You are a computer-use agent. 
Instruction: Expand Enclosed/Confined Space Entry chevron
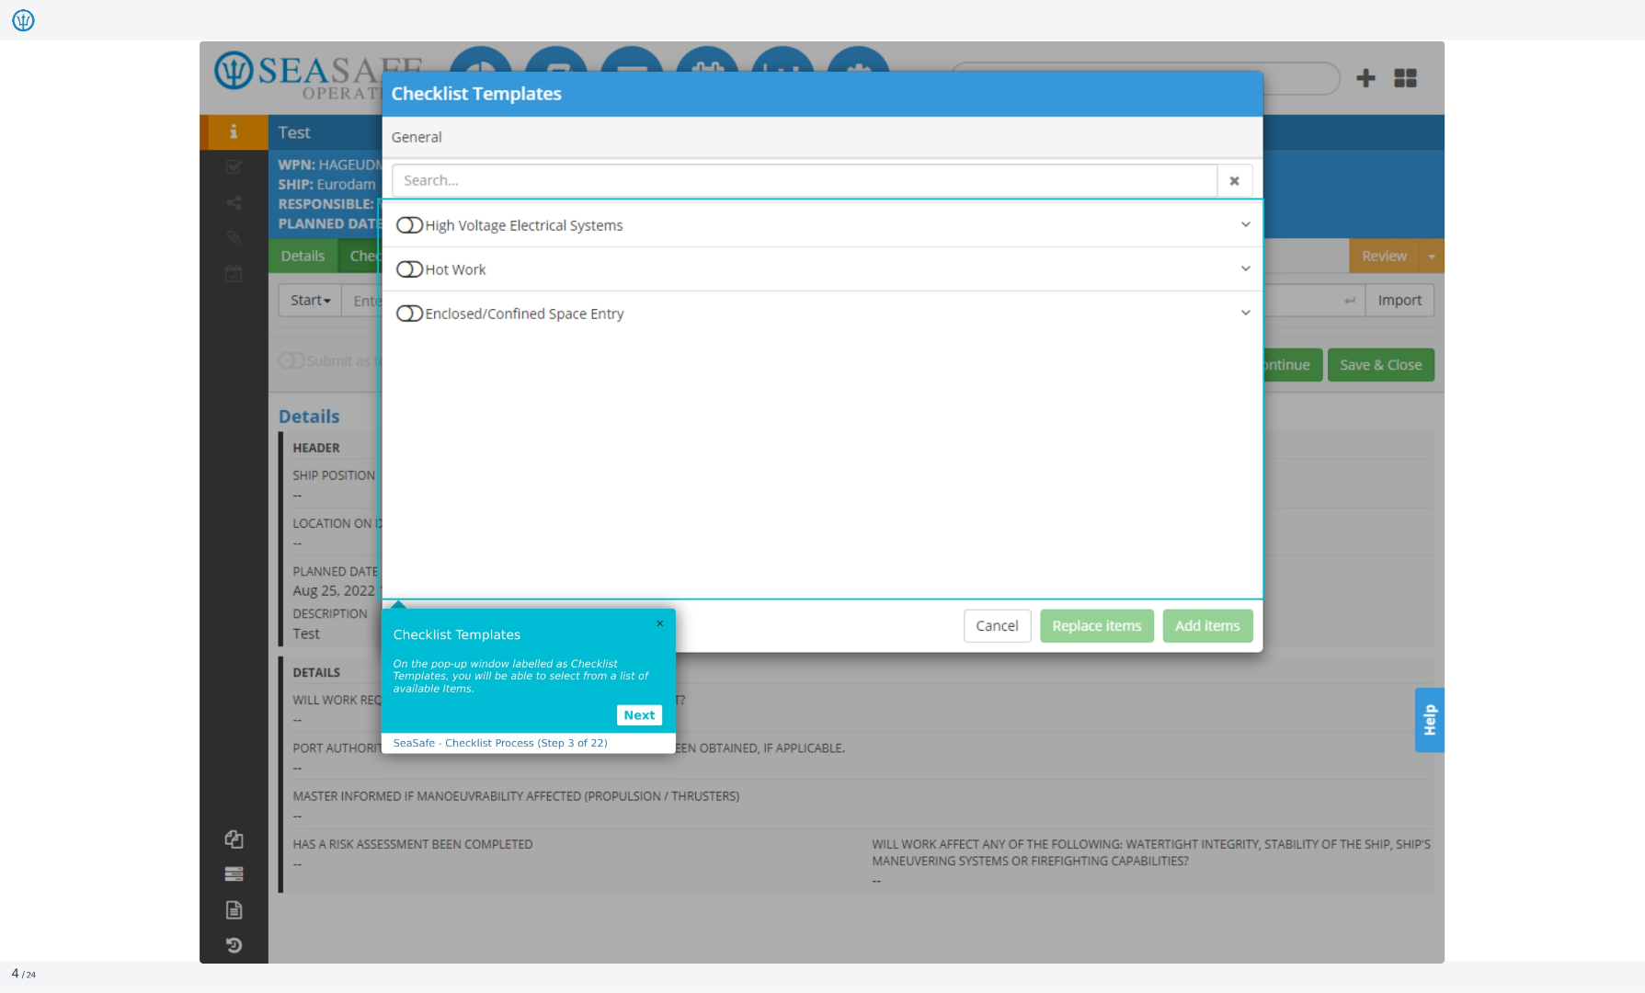(1245, 313)
